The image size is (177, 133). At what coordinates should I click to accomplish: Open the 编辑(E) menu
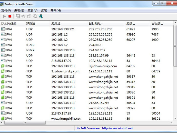pos(19,11)
